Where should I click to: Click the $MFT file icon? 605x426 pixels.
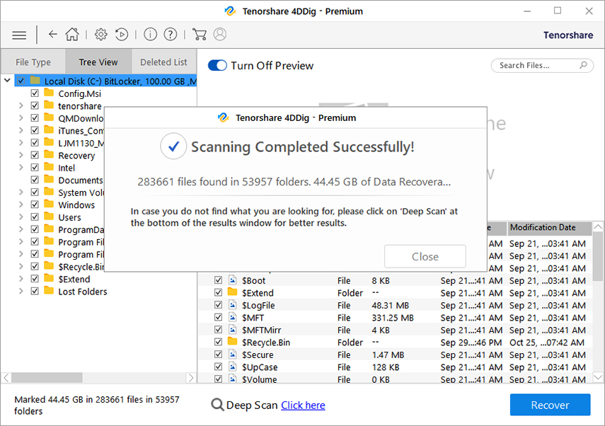click(233, 317)
